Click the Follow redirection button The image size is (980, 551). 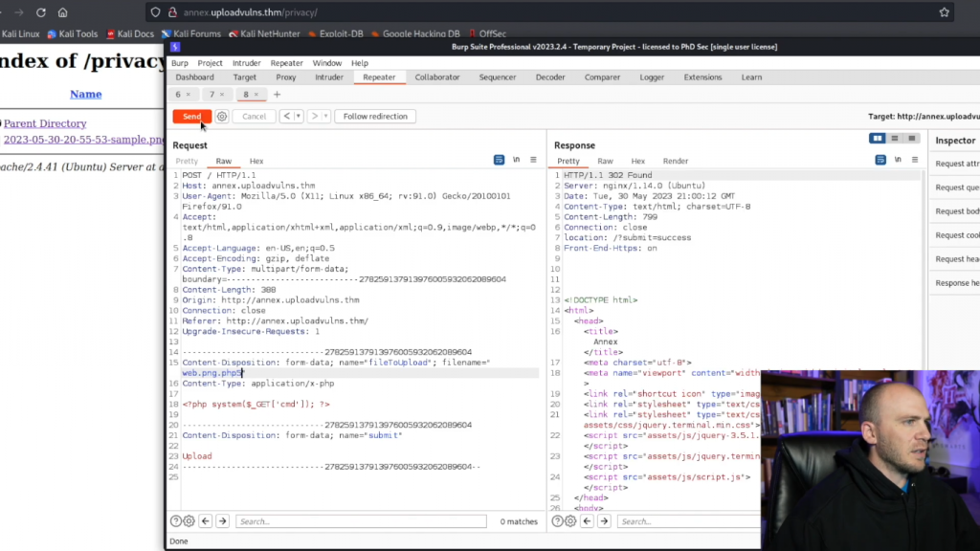[x=375, y=117]
